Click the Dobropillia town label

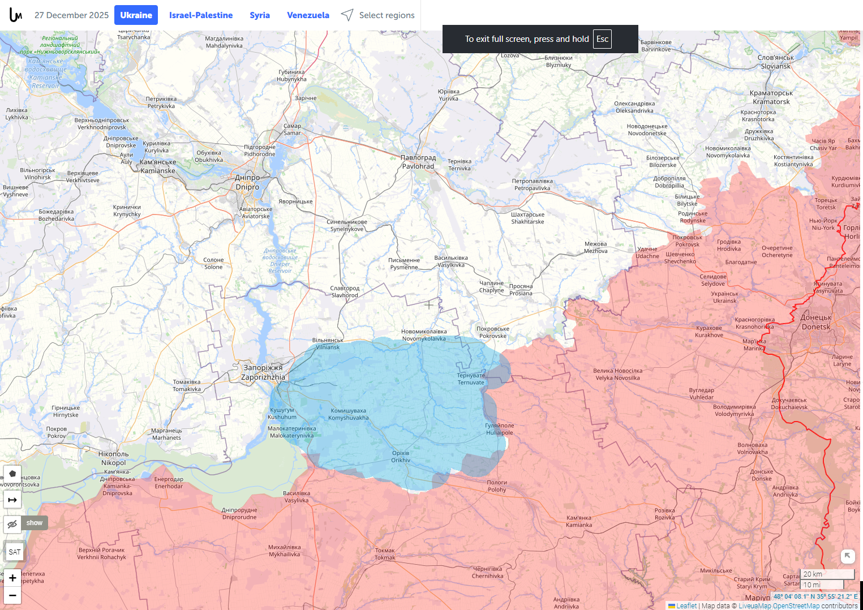669,182
